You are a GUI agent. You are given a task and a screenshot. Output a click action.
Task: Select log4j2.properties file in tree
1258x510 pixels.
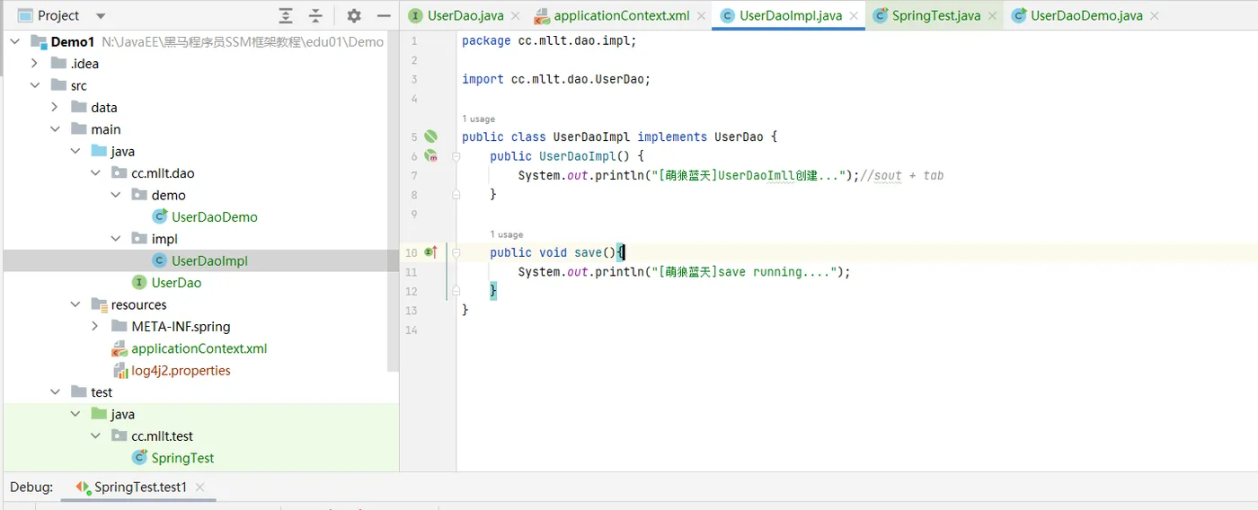(x=181, y=370)
